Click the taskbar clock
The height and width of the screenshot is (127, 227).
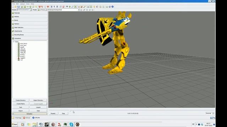click(x=209, y=125)
